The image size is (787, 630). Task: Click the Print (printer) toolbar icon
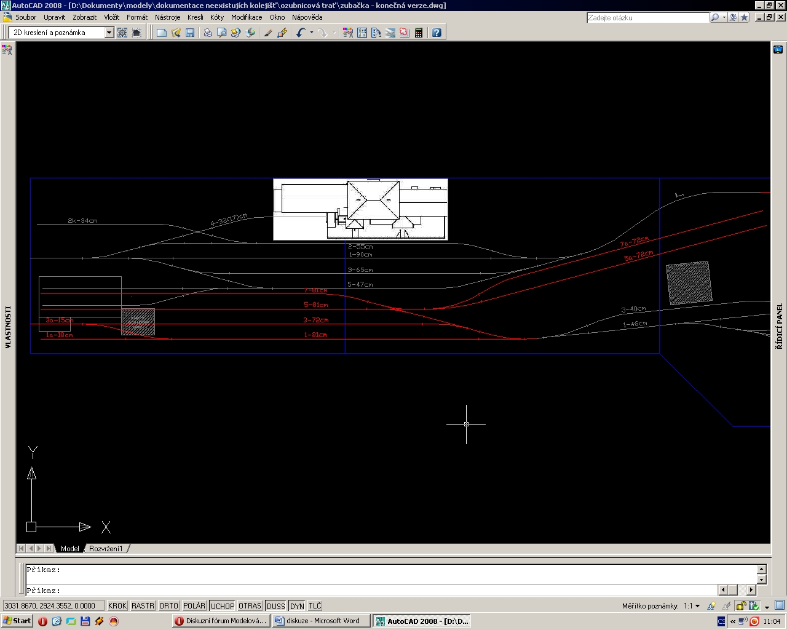[208, 33]
